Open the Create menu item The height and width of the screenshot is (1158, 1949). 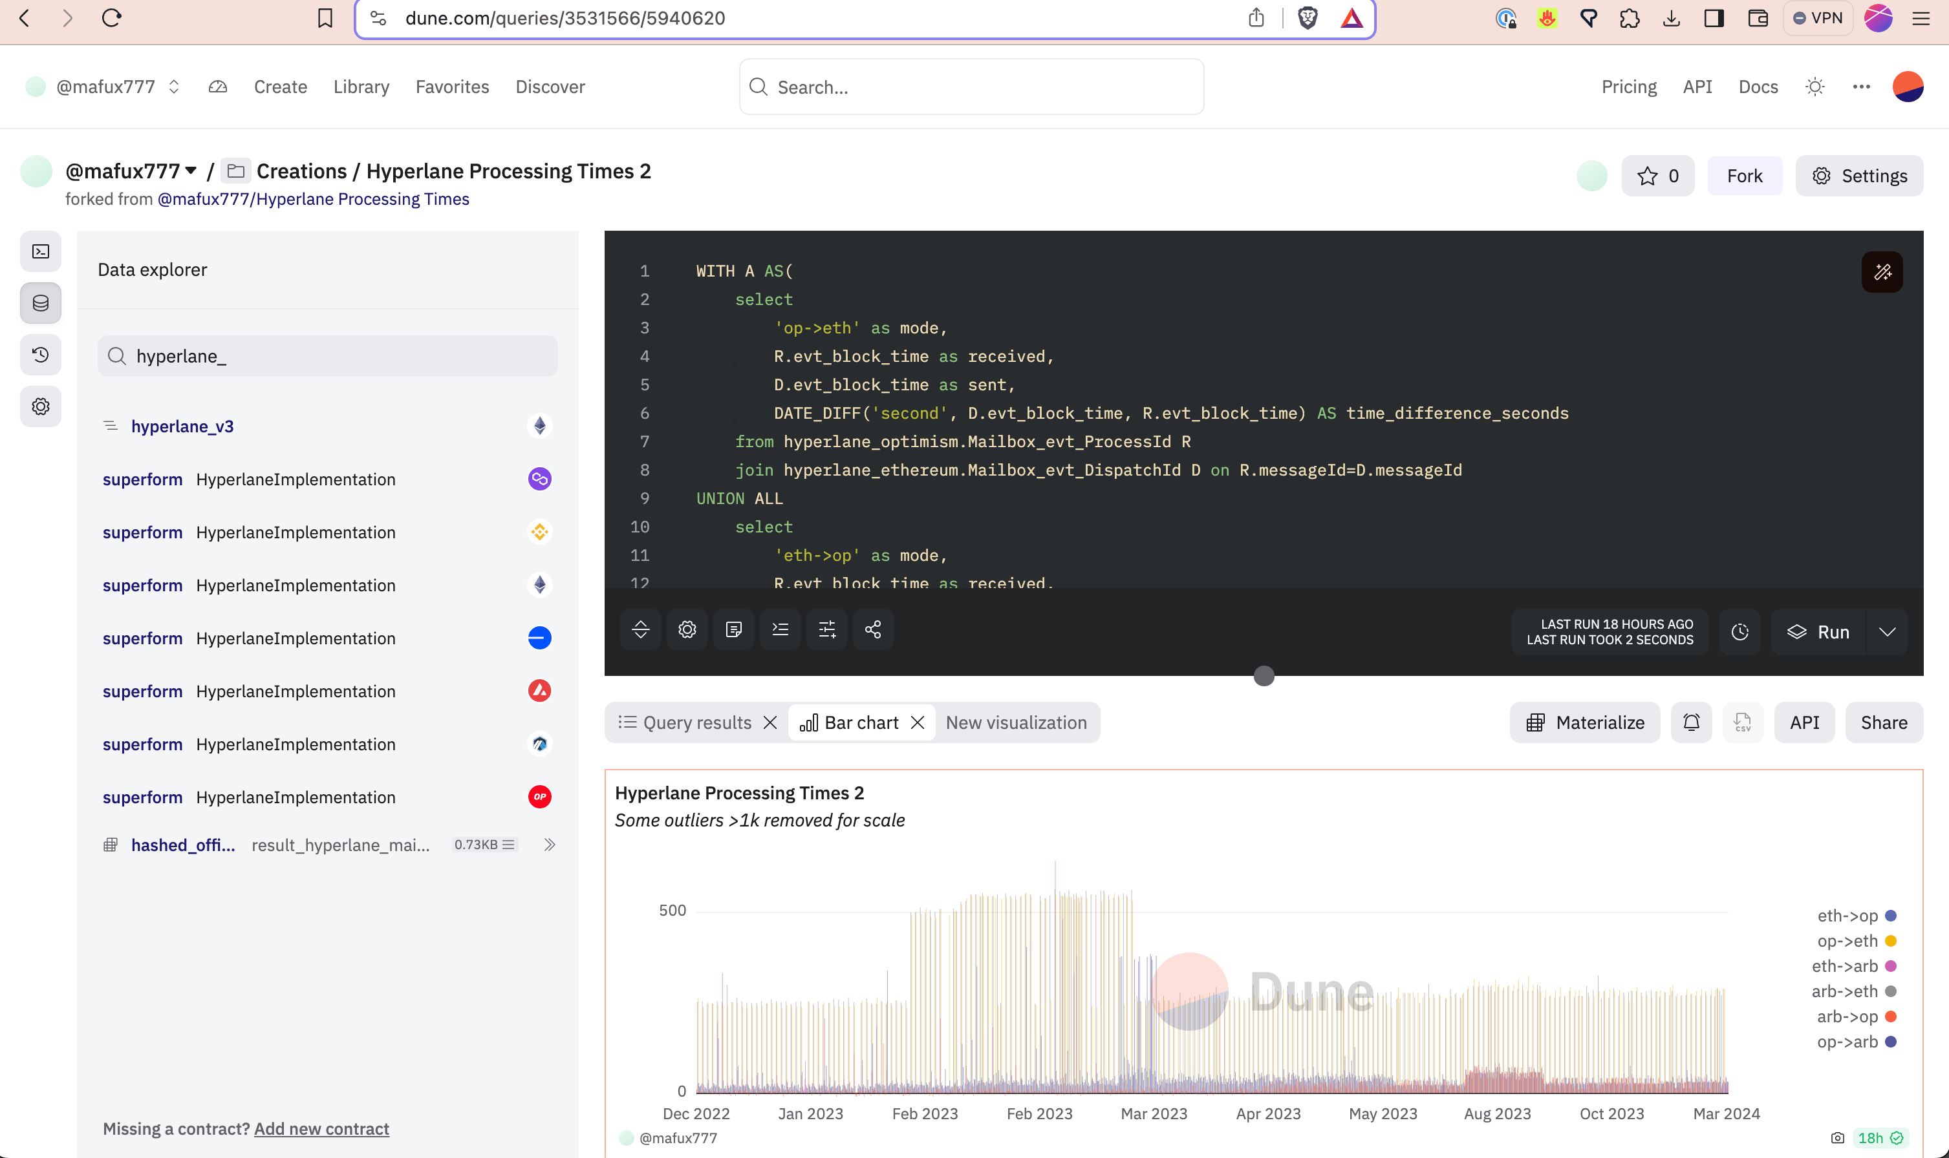click(x=281, y=87)
